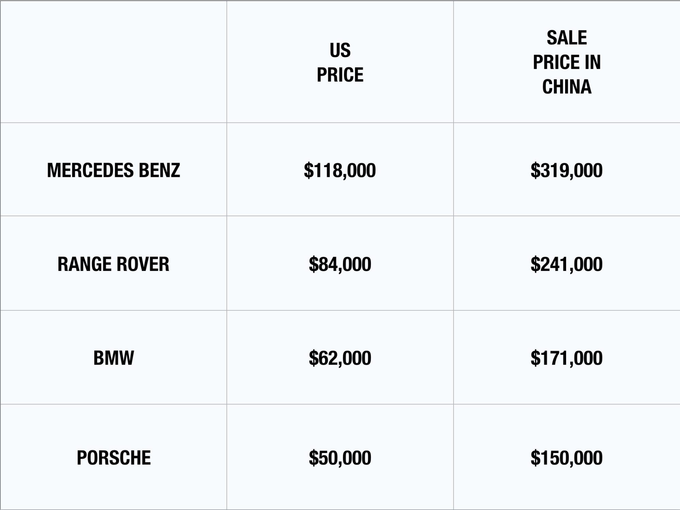This screenshot has width=680, height=510.
Task: Click the PRICE IN header text line
Action: tap(567, 62)
